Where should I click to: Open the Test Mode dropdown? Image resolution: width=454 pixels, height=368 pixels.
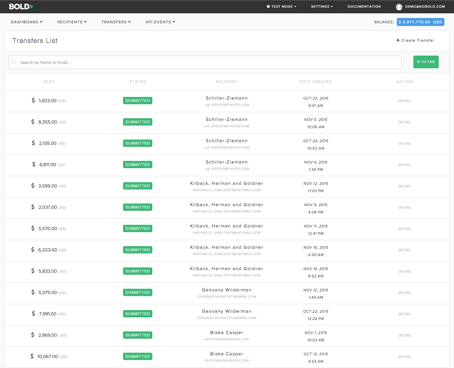(x=281, y=6)
